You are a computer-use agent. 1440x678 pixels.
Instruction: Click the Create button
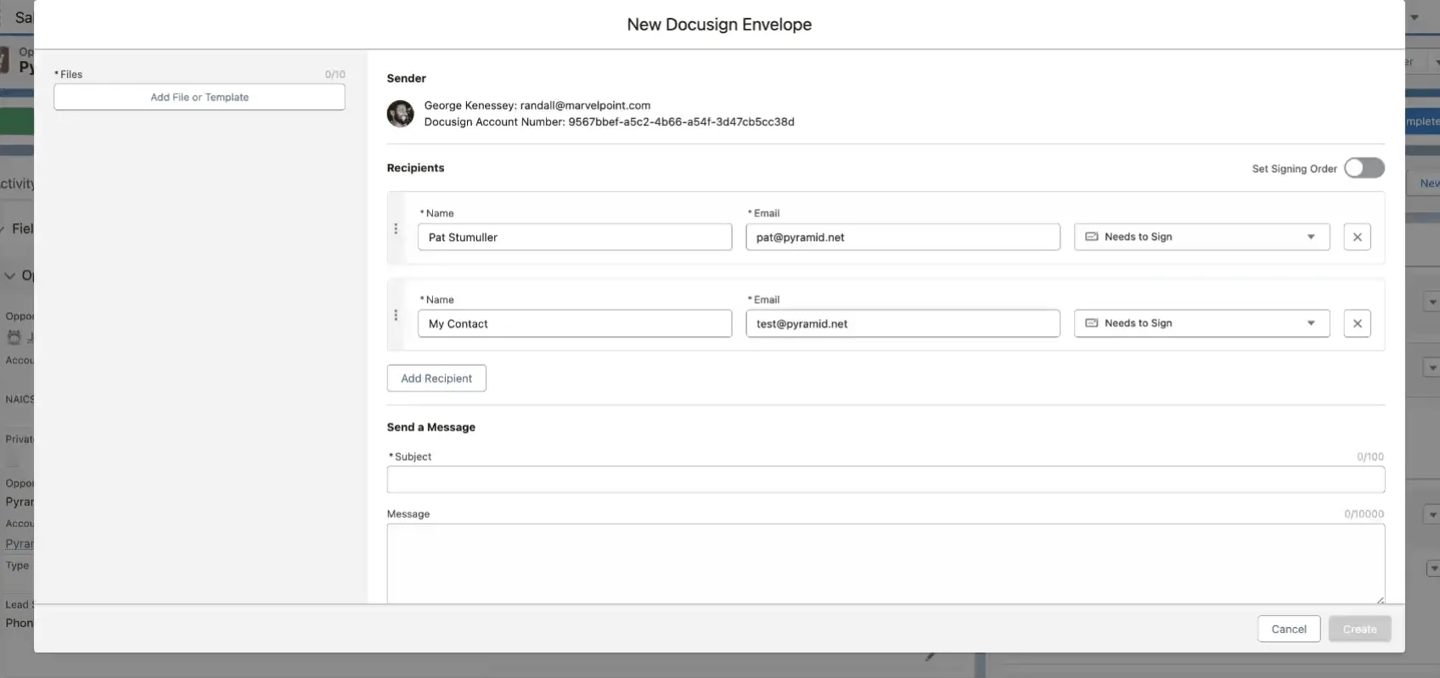1359,629
